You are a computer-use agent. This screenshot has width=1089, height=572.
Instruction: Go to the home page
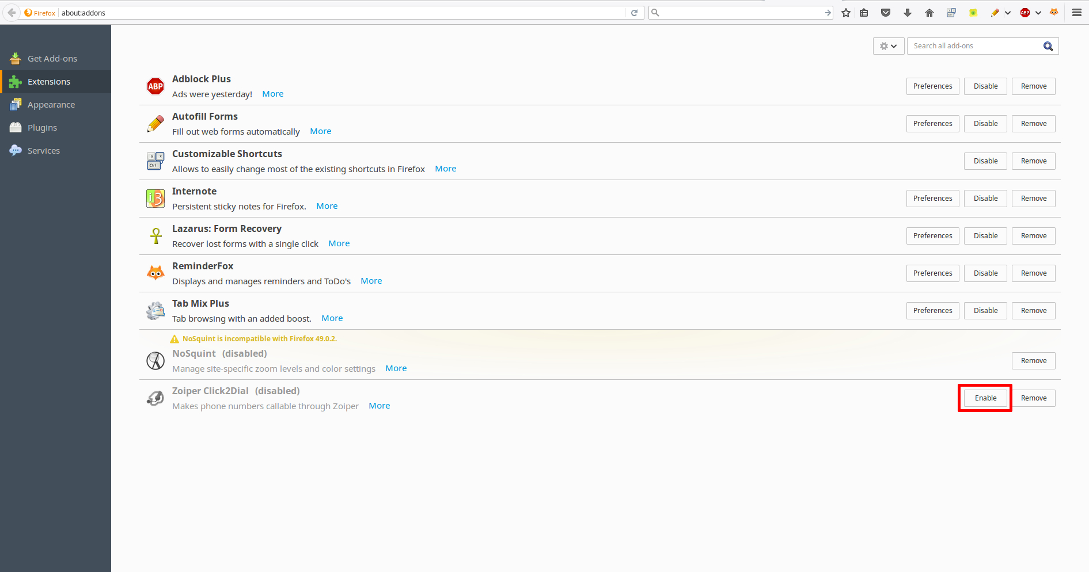point(929,13)
